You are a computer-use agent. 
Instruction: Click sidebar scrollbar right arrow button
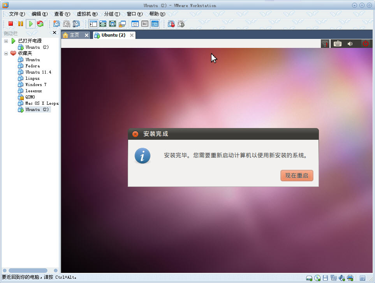56,270
